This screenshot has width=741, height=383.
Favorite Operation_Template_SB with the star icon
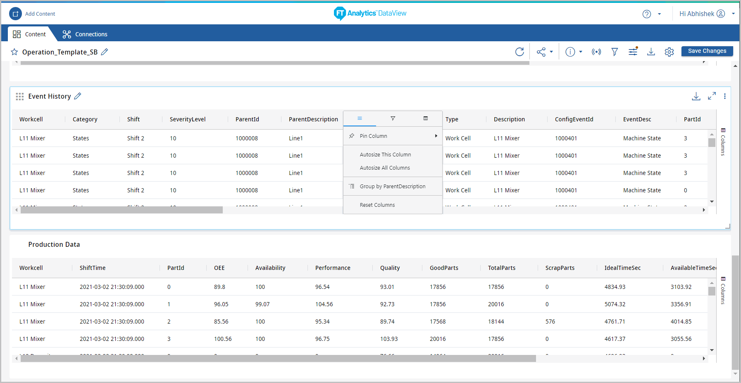click(14, 52)
